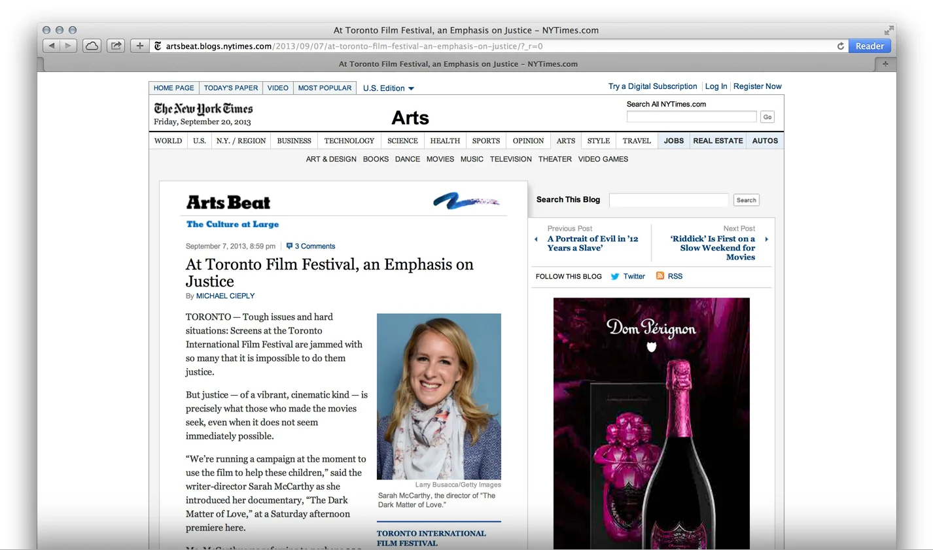
Task: Click the article headline about Toronto Film Festival
Action: click(329, 273)
